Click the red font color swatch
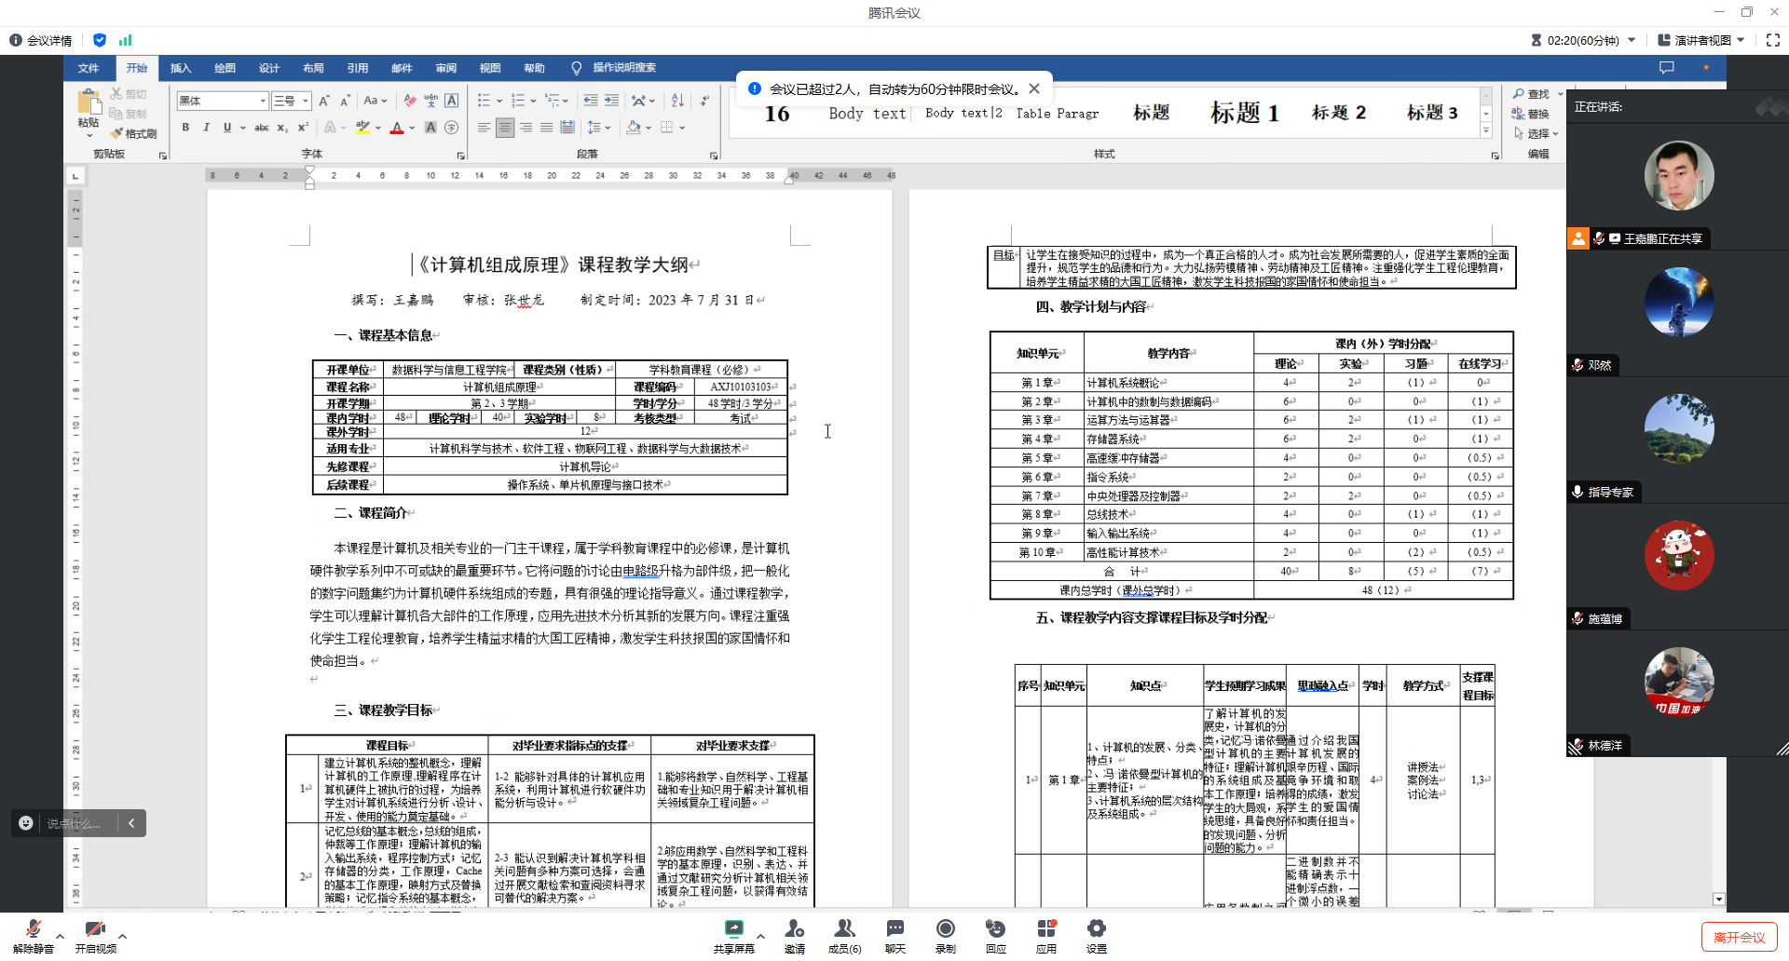1789x961 pixels. 397,128
